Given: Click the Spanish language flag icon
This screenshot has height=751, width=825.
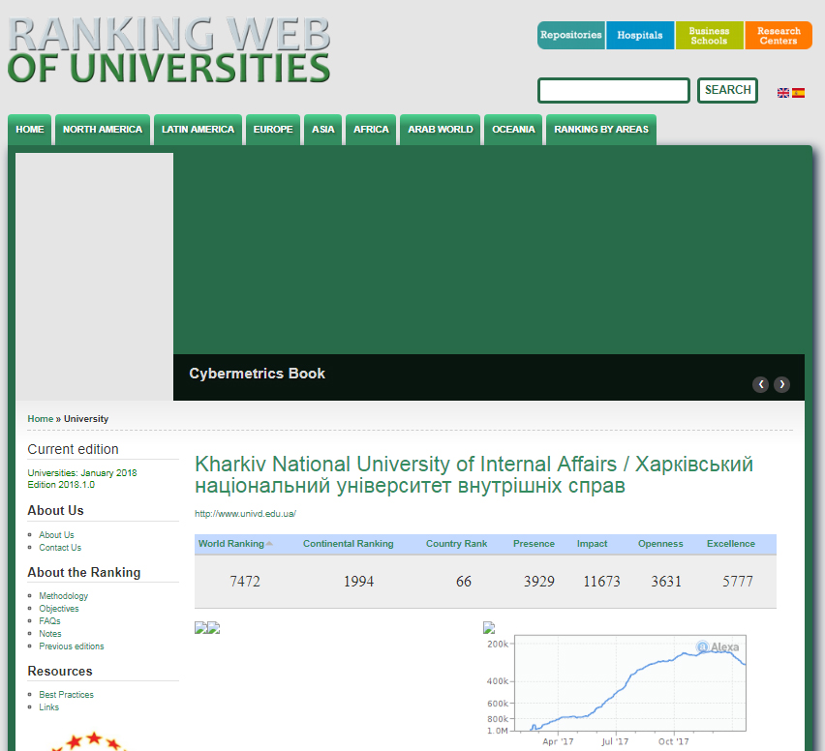Looking at the screenshot, I should point(798,93).
